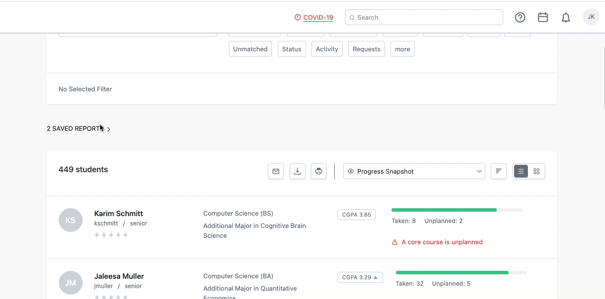The width and height of the screenshot is (605, 299).
Task: Toggle the unplanned core course warning
Action: pos(437,242)
